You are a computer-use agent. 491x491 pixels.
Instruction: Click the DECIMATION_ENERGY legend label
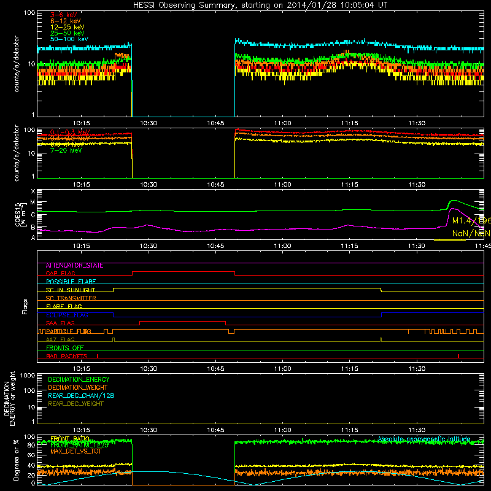point(79,379)
